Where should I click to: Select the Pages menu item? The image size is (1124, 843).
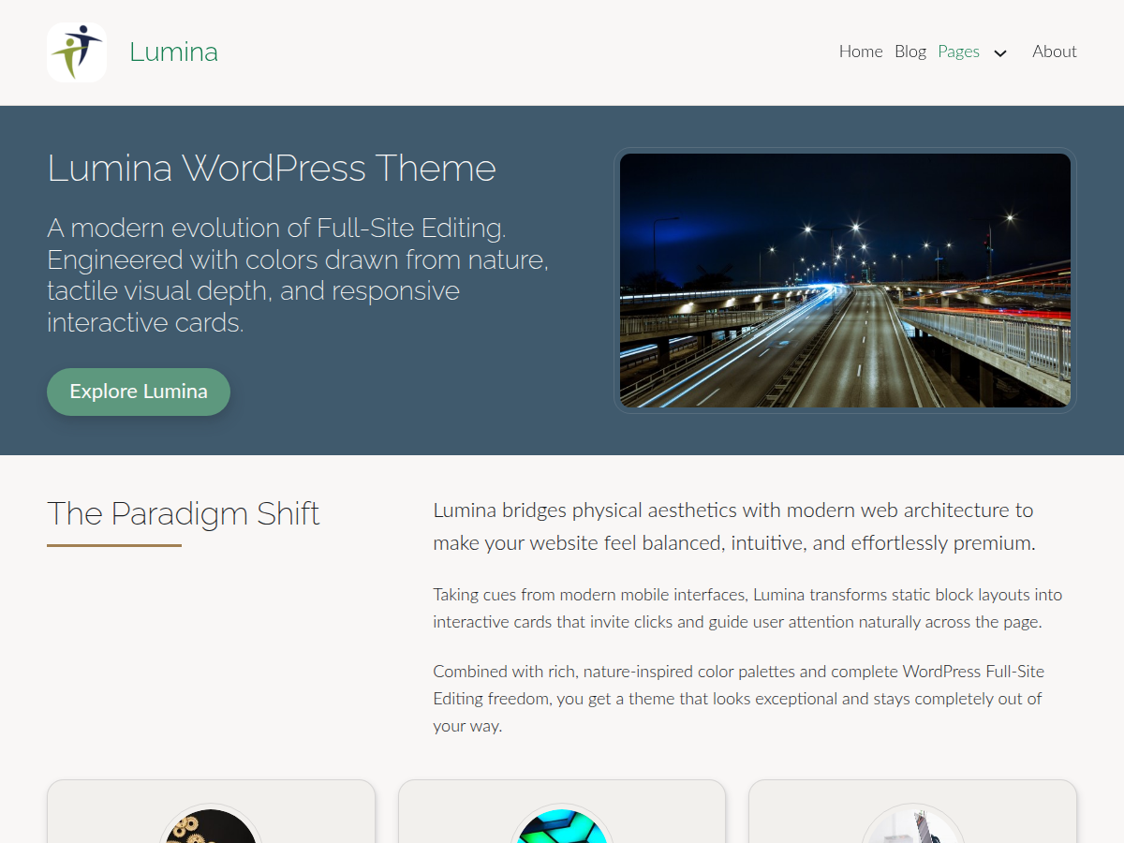pyautogui.click(x=958, y=52)
